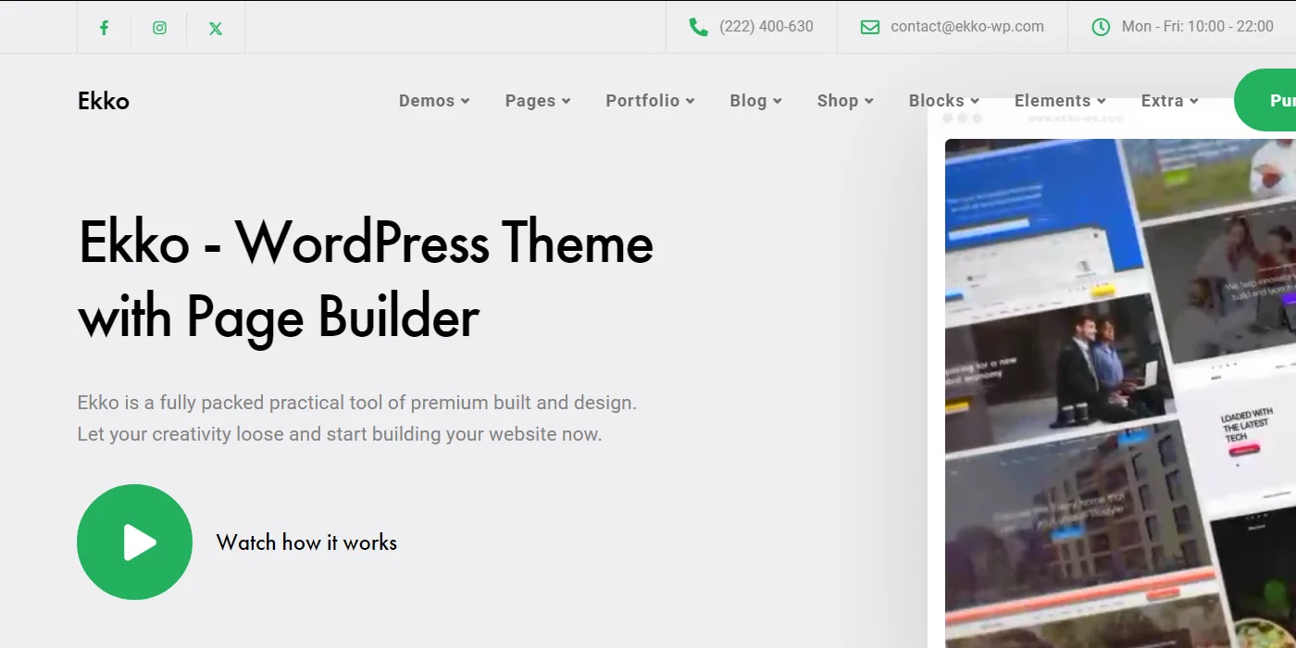Click 'Watch how it works' text

[306, 542]
